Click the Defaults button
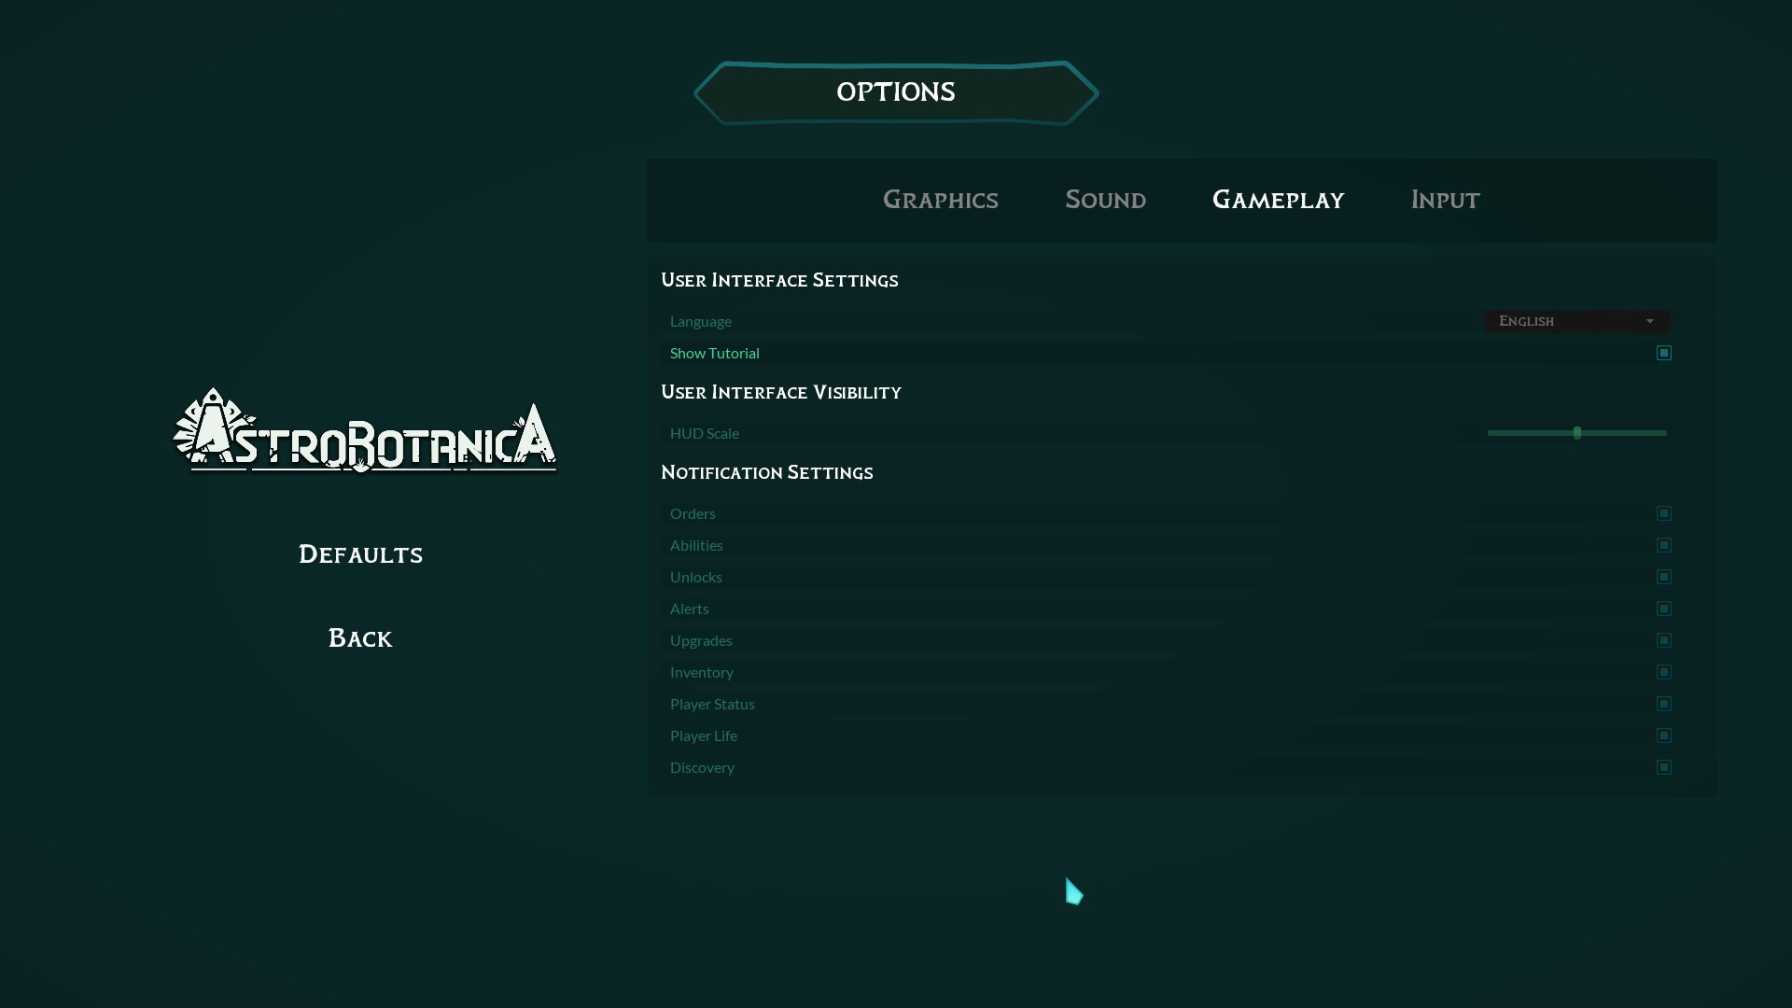 pyautogui.click(x=360, y=554)
